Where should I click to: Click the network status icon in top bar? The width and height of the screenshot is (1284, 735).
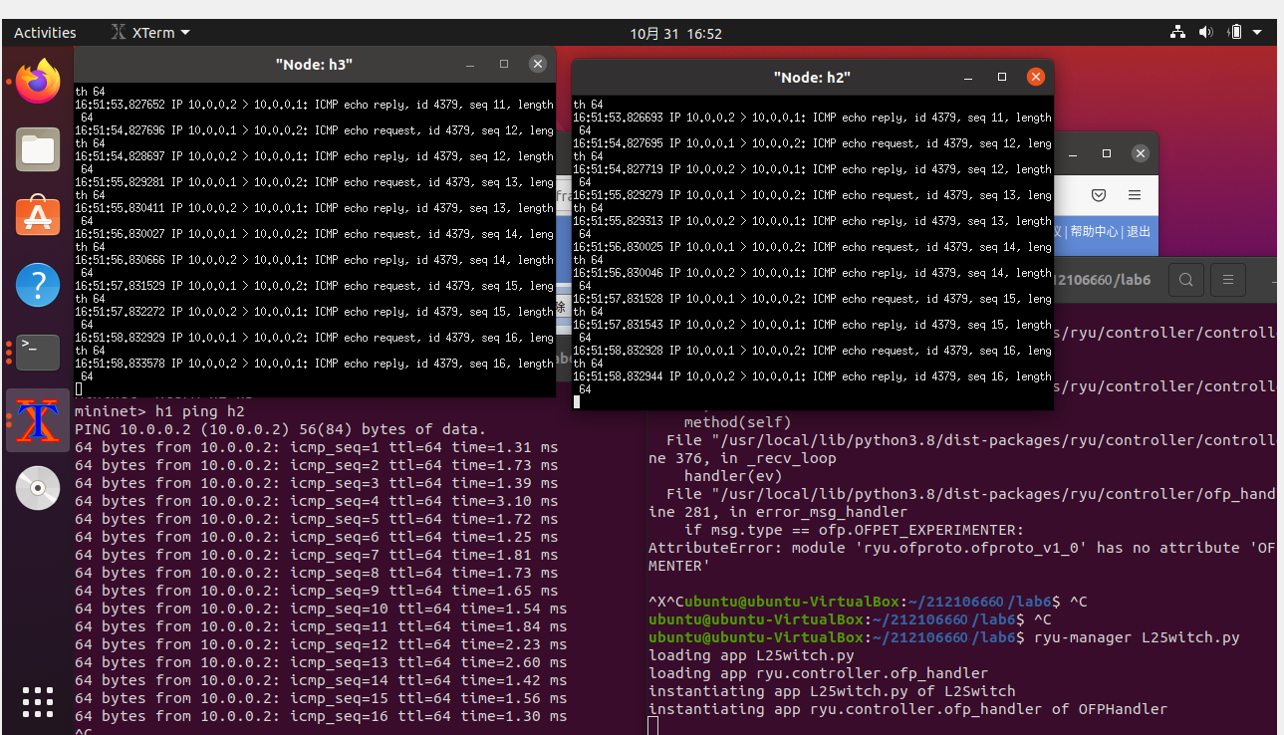[x=1178, y=32]
